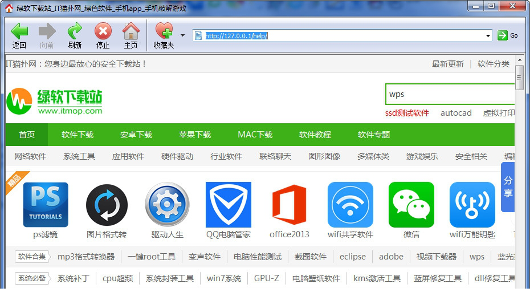
Task: Click the wifi共享软件 icon
Action: [x=350, y=205]
